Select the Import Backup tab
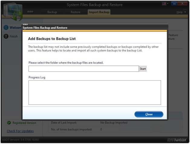The width and height of the screenshot is (190, 144). tap(99, 12)
